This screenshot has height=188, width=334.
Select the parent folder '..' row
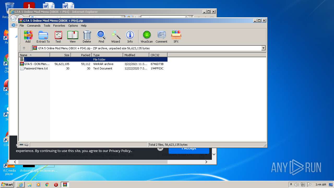pyautogui.click(x=93, y=60)
